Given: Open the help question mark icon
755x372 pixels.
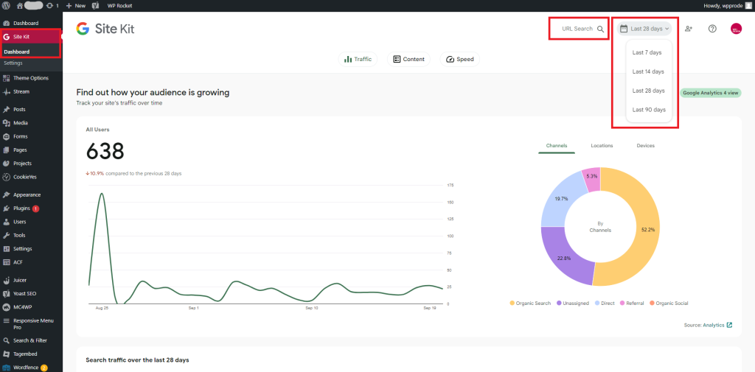Looking at the screenshot, I should point(712,29).
